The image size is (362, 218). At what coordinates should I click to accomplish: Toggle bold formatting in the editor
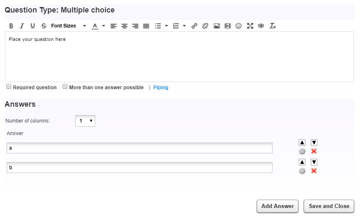(11, 26)
